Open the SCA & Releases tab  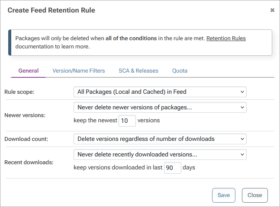click(x=138, y=71)
